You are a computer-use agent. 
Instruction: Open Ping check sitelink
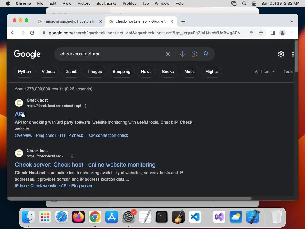point(46,135)
